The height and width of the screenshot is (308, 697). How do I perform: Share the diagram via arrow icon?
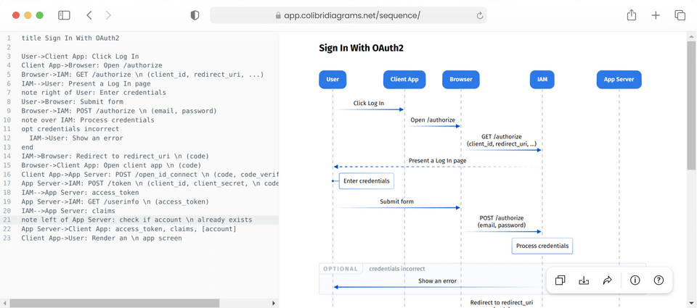(608, 280)
